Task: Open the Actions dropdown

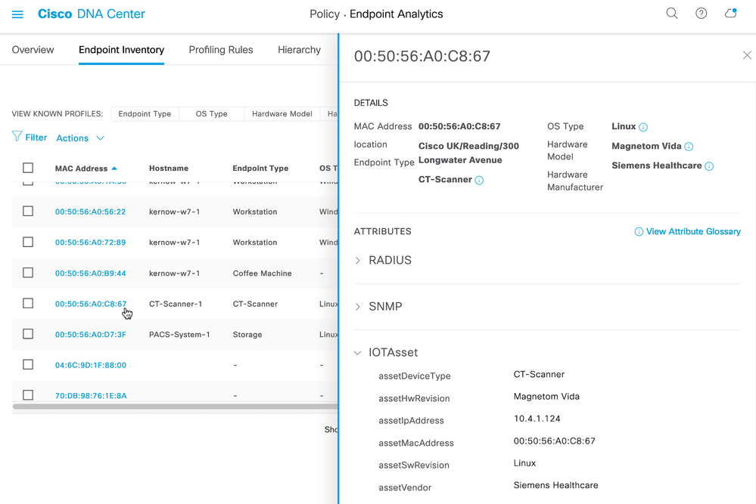Action: (x=80, y=138)
